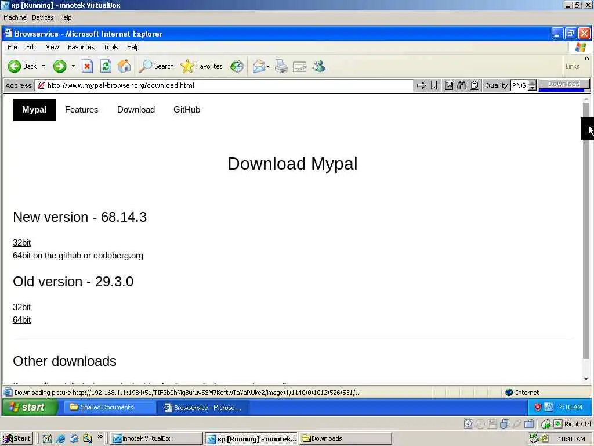Image resolution: width=594 pixels, height=446 pixels.
Task: Click the Windows flag logo in toolbar
Action: [580, 48]
